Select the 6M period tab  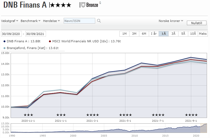coord(144,34)
